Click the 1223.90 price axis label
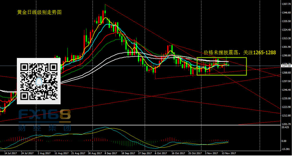Image resolution: width=292 pixels, height=156 pixels. coord(286,107)
